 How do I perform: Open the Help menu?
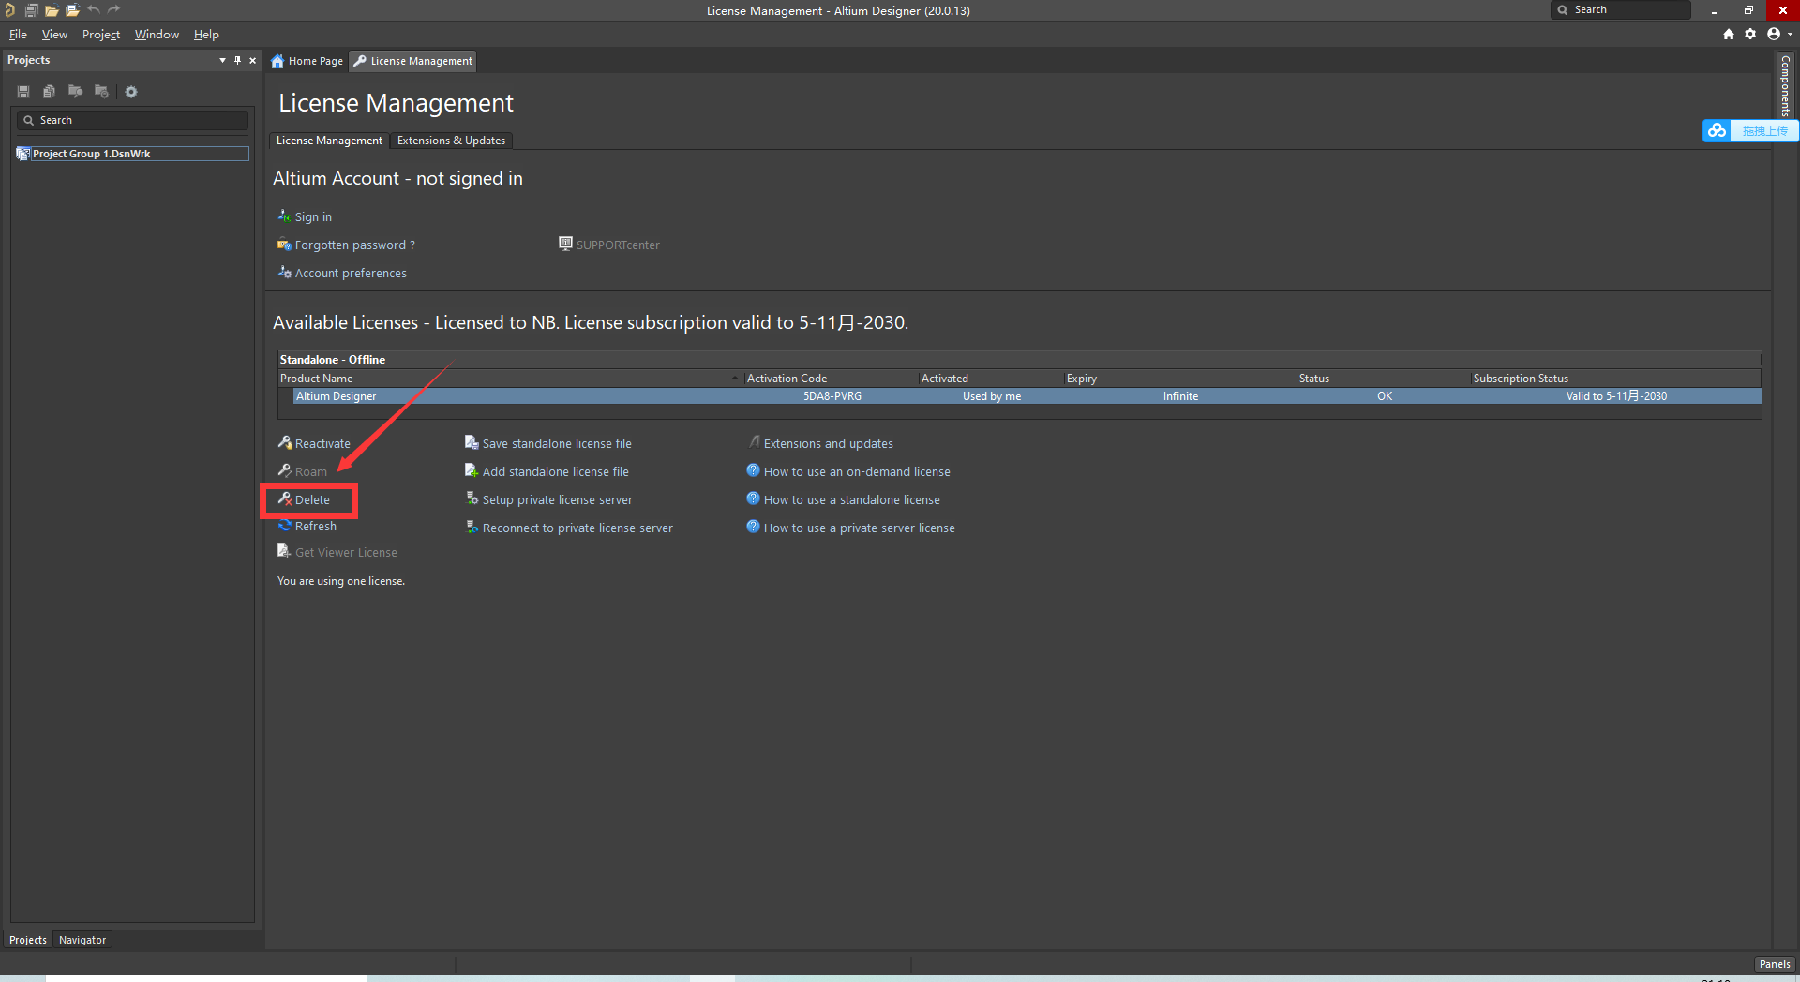[x=206, y=35]
